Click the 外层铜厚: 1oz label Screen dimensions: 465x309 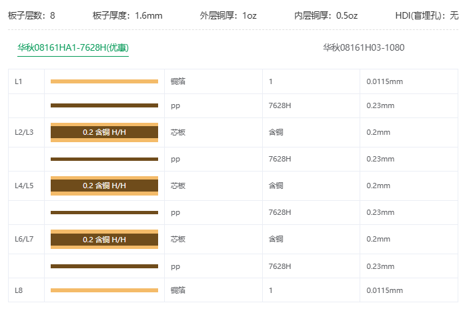[228, 15]
